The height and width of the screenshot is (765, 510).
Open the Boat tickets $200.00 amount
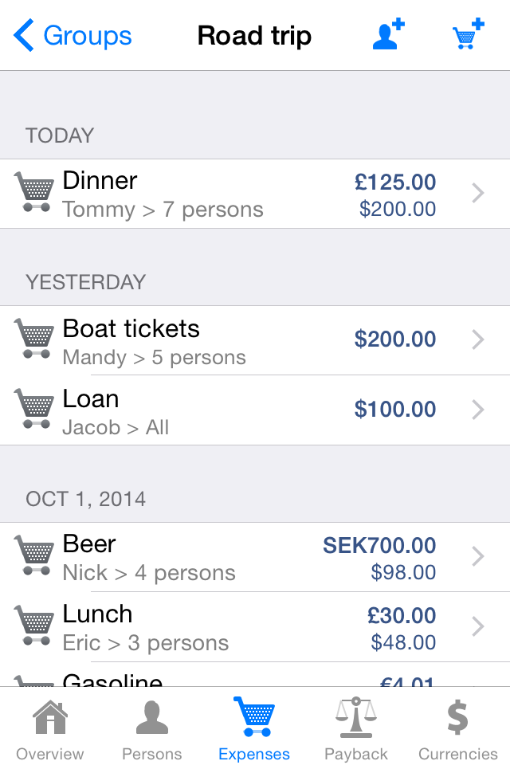click(394, 339)
